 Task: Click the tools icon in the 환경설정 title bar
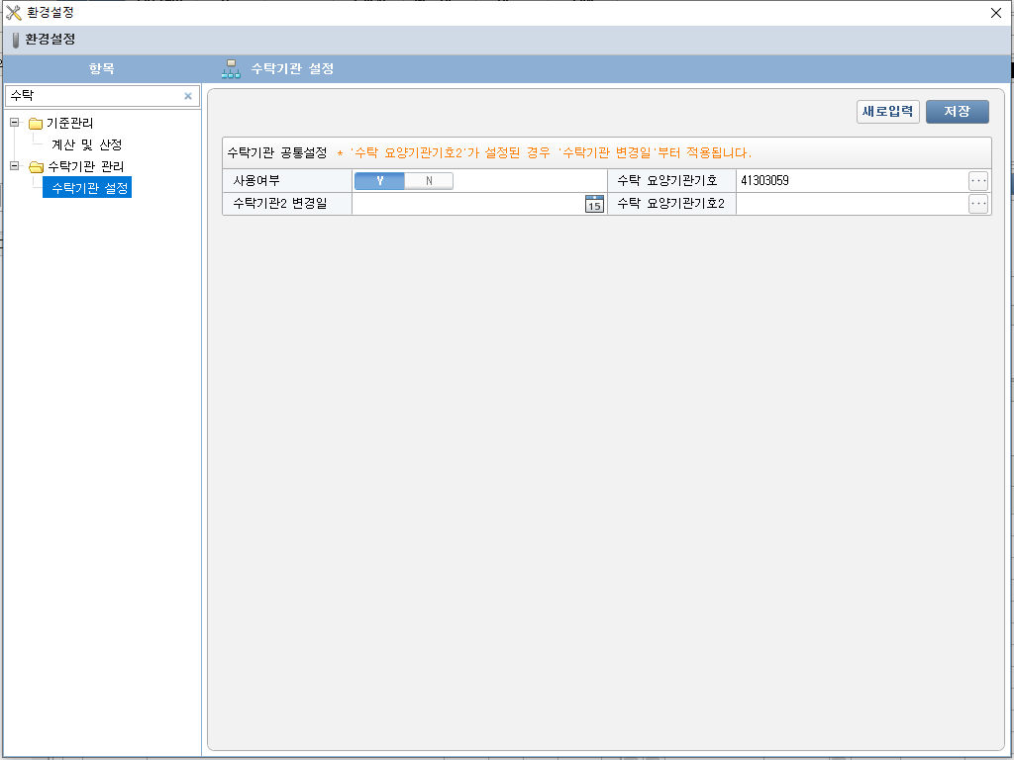(14, 13)
